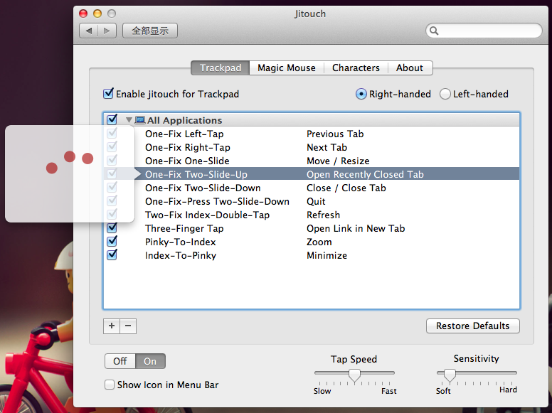Viewport: 552px width, 413px height.
Task: Select the Two-Fix Index-Double-Tap gesture row
Action: coord(311,215)
